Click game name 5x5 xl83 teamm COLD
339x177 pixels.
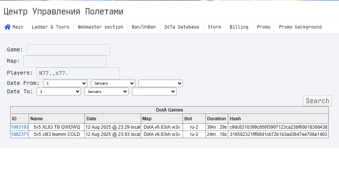[57, 134]
